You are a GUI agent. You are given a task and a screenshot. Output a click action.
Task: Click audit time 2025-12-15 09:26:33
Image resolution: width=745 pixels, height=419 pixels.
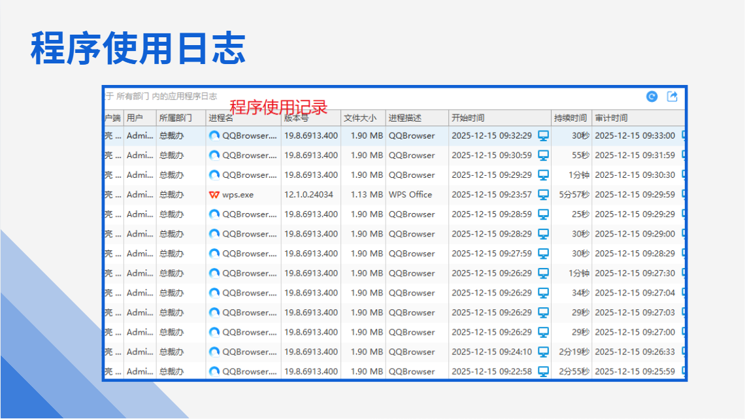(x=635, y=352)
